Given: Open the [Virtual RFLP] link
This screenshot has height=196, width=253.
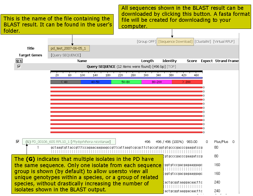Looking at the screenshot, I should (224, 42).
